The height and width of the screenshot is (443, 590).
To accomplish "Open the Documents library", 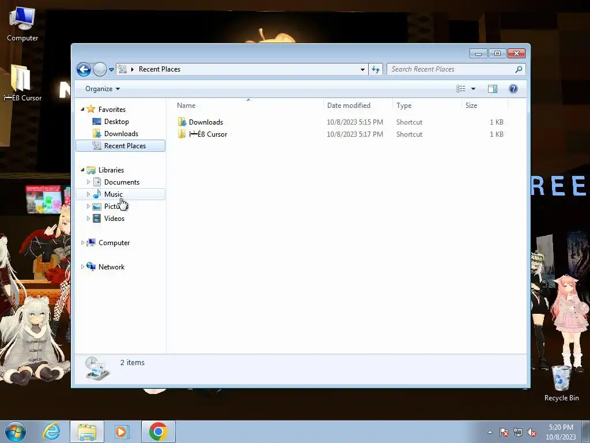I will pyautogui.click(x=122, y=182).
